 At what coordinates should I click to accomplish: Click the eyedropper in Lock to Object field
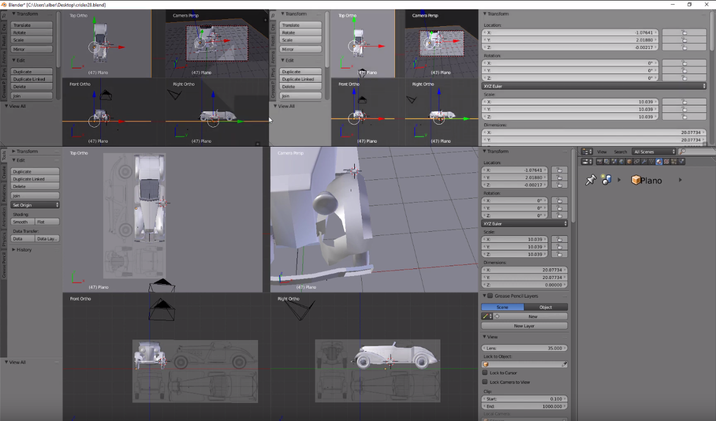tap(564, 364)
